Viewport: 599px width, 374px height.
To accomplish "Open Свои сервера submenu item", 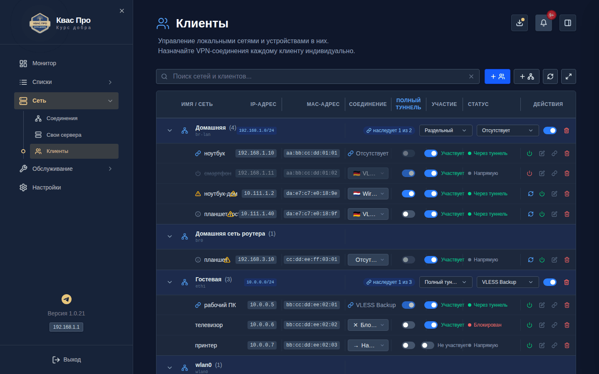I will [x=74, y=135].
